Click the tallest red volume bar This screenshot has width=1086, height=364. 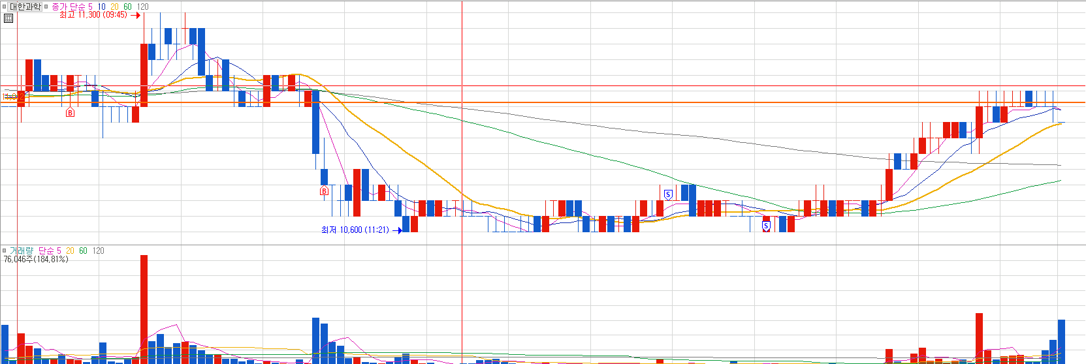[x=144, y=309]
